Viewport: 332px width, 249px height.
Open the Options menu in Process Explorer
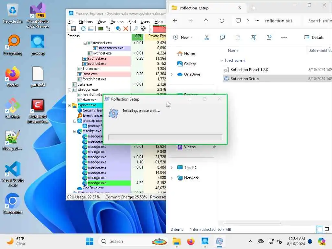pyautogui.click(x=86, y=22)
